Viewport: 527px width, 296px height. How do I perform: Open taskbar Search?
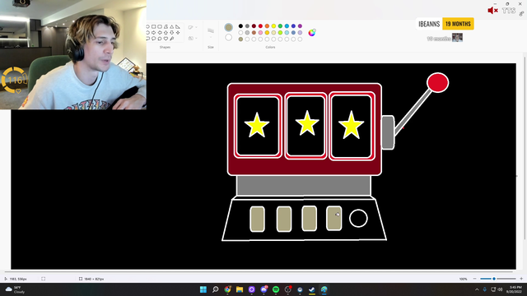coord(216,289)
